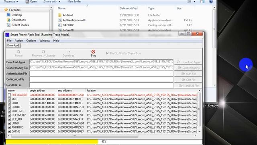257x145 pixels.
Task: Open the Options menu
Action: point(31,41)
